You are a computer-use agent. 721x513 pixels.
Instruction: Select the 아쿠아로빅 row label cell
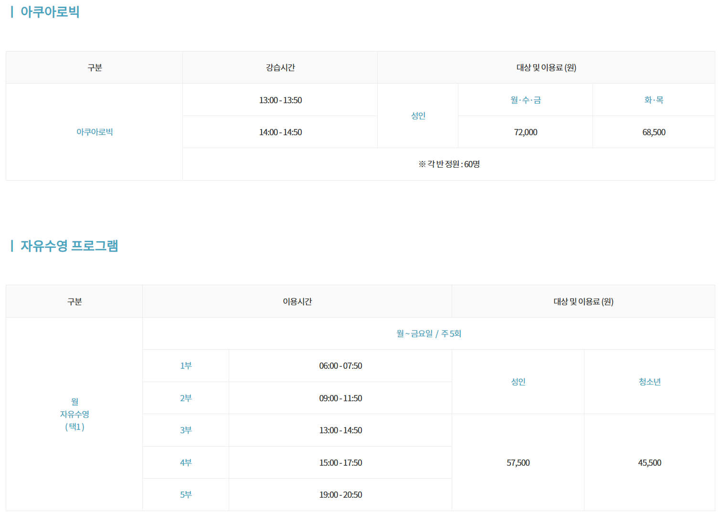pos(95,132)
